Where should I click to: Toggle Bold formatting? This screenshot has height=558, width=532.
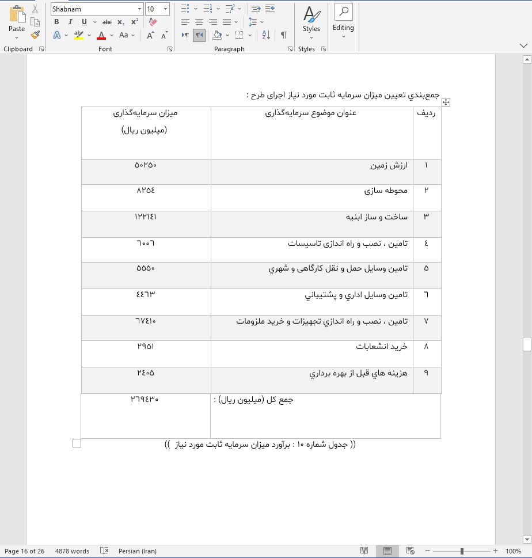56,22
